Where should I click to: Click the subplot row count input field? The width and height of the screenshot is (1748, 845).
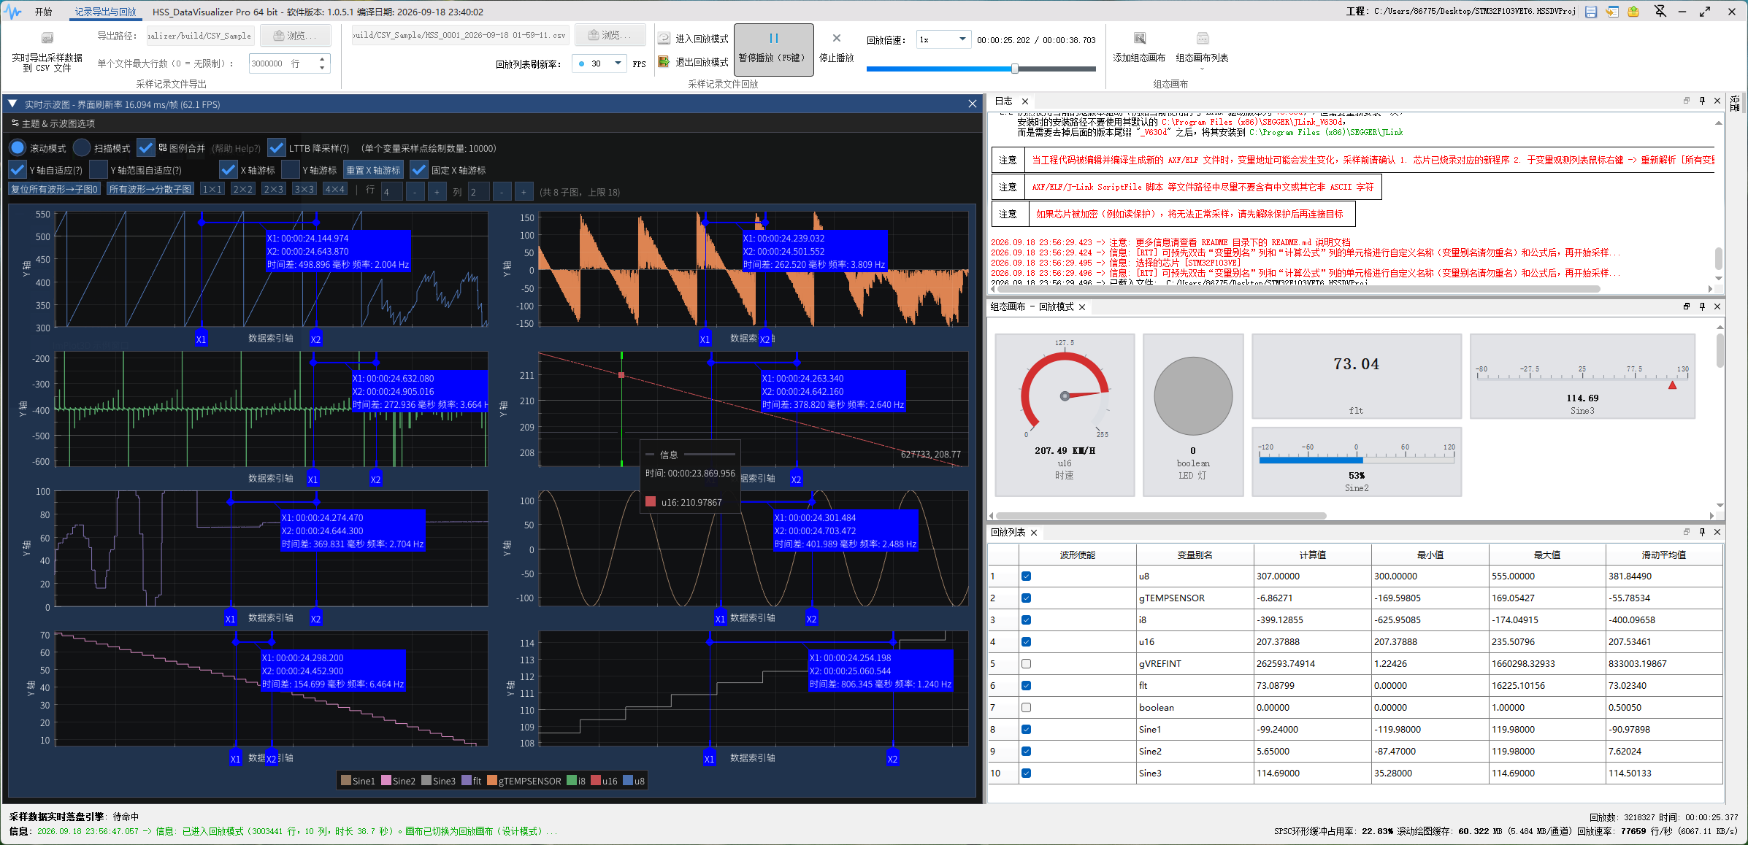tap(391, 192)
